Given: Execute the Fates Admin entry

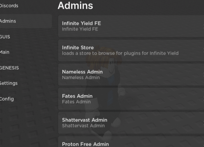Looking at the screenshot, I should click(131, 99).
